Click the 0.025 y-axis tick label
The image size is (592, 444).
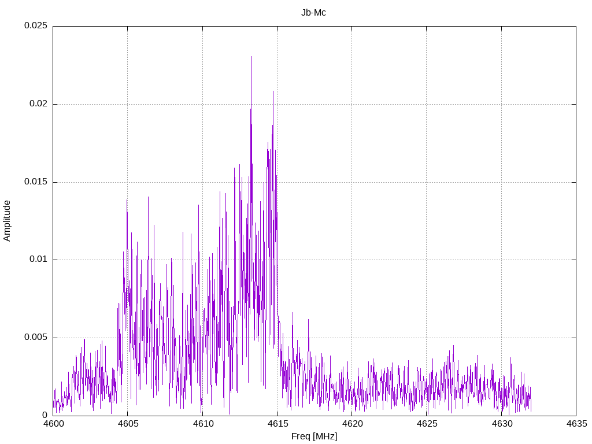(36, 26)
